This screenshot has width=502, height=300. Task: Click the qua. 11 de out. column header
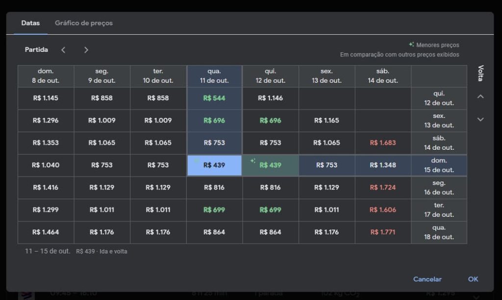coord(214,76)
